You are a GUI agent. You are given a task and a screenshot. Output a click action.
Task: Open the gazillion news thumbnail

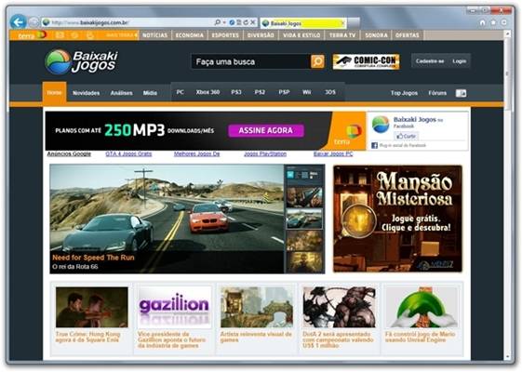tap(174, 308)
